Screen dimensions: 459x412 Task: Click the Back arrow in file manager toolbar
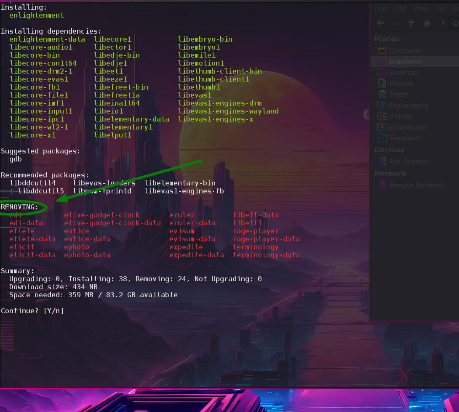(380, 23)
